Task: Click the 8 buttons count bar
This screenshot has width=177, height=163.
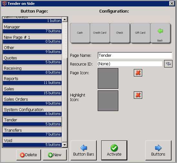Action: point(32,72)
